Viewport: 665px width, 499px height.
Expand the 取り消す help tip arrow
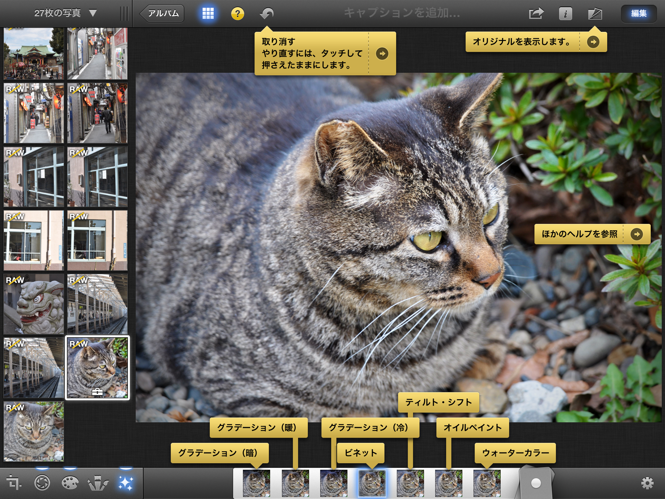[x=382, y=54]
